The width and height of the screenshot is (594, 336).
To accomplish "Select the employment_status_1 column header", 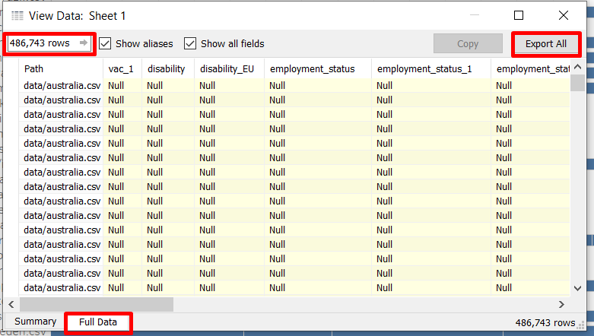I will (431, 69).
